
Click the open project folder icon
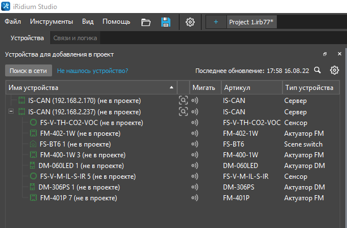click(x=146, y=22)
